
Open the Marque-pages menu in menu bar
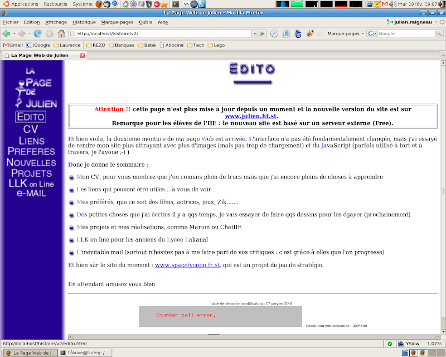click(117, 22)
